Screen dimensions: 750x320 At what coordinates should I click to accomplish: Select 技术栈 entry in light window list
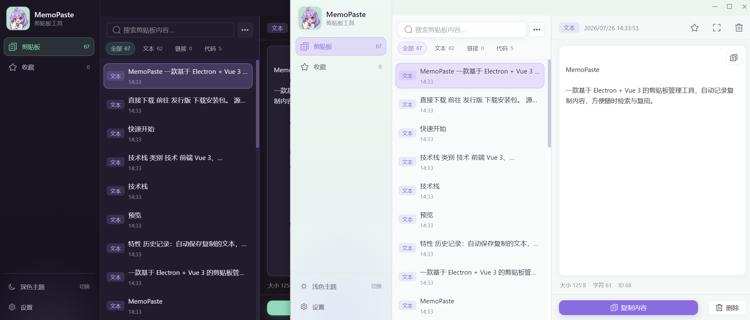coord(470,191)
